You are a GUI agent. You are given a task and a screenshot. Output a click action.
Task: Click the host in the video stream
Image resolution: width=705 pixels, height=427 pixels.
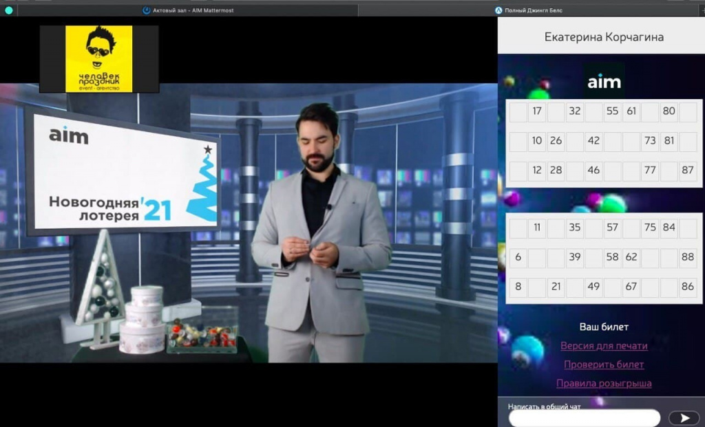[x=319, y=234]
